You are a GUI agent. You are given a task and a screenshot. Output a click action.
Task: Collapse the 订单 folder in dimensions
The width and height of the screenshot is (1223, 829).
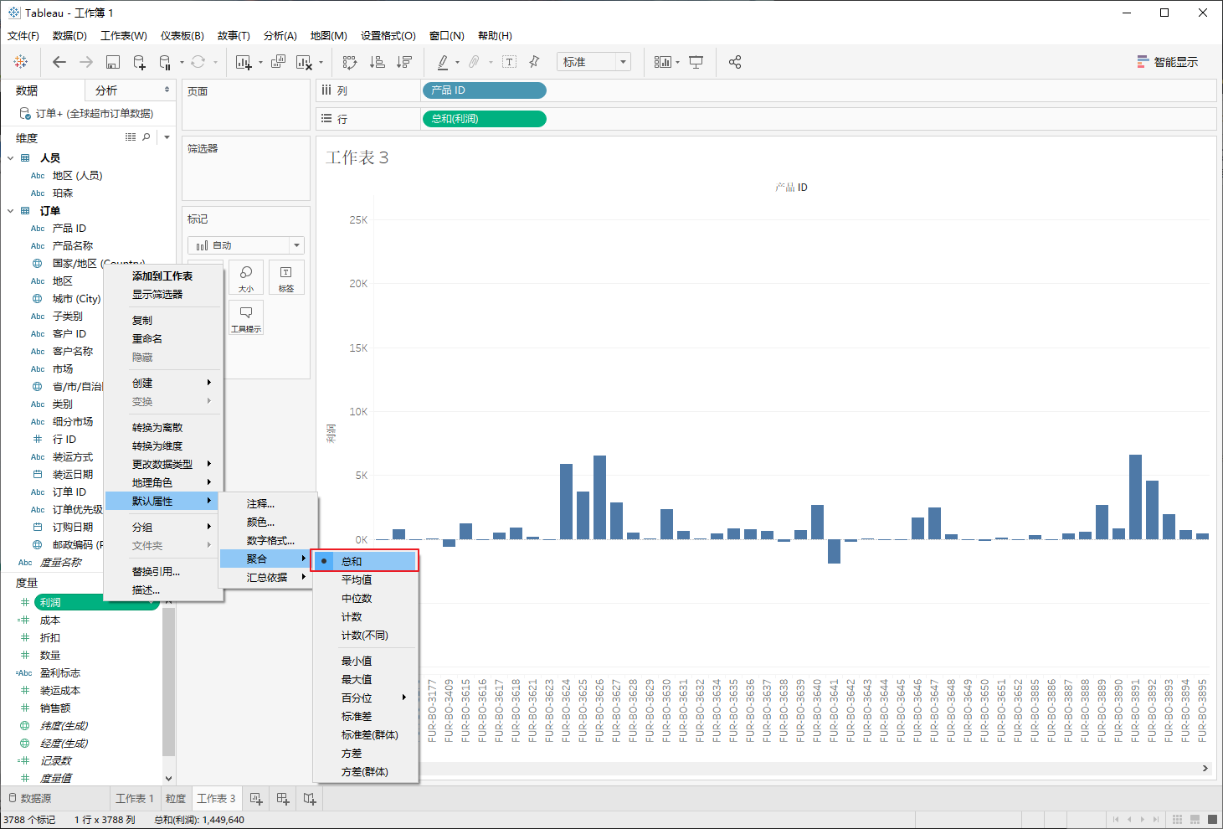coord(11,210)
